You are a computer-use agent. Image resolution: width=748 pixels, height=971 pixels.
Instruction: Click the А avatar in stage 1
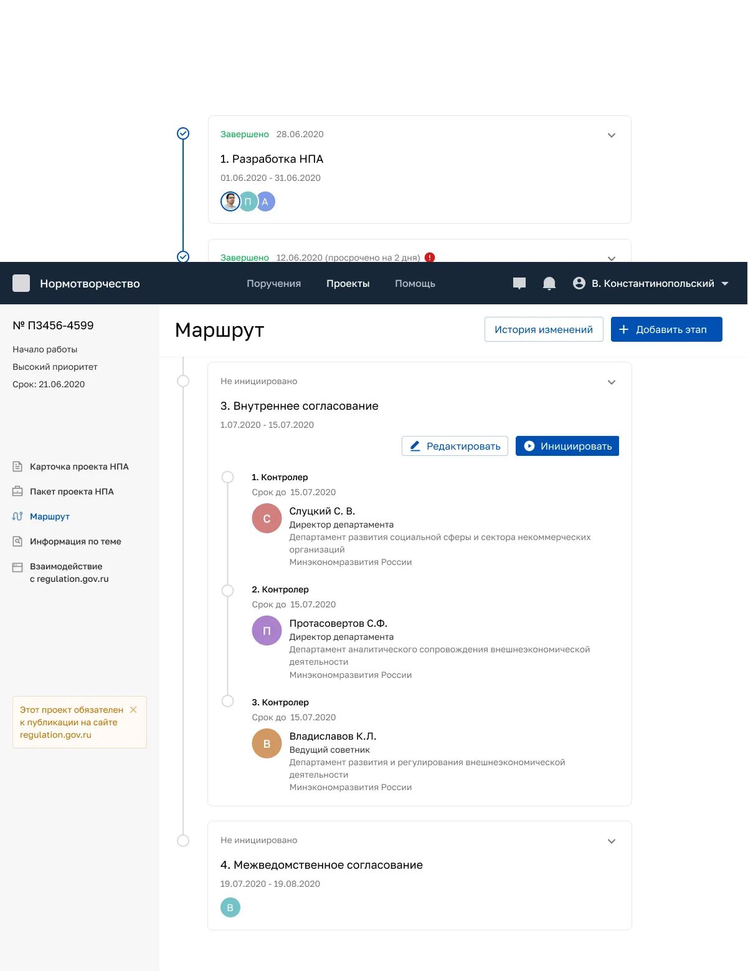266,201
